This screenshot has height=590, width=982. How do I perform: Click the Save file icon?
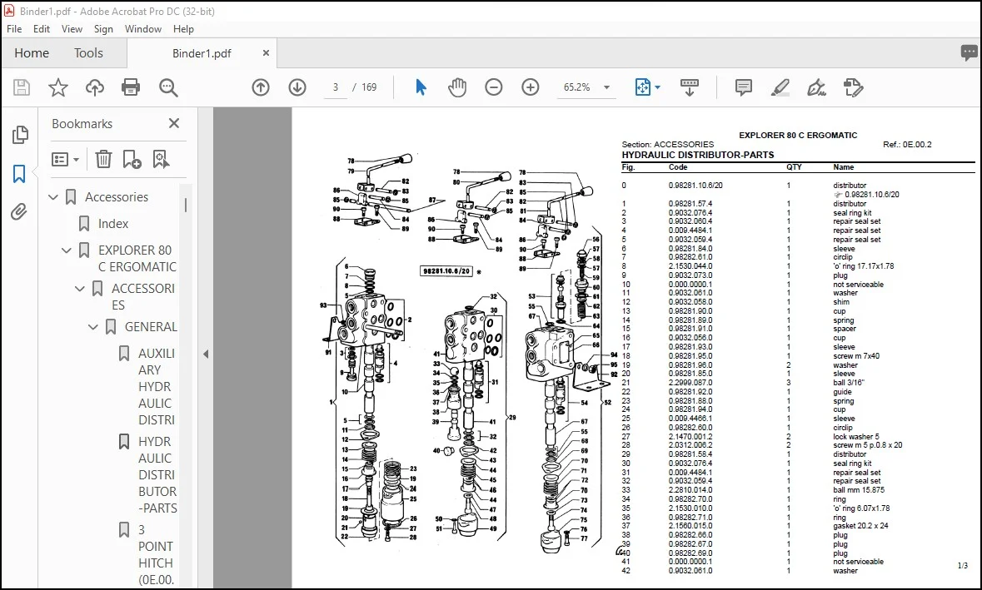pos(22,87)
